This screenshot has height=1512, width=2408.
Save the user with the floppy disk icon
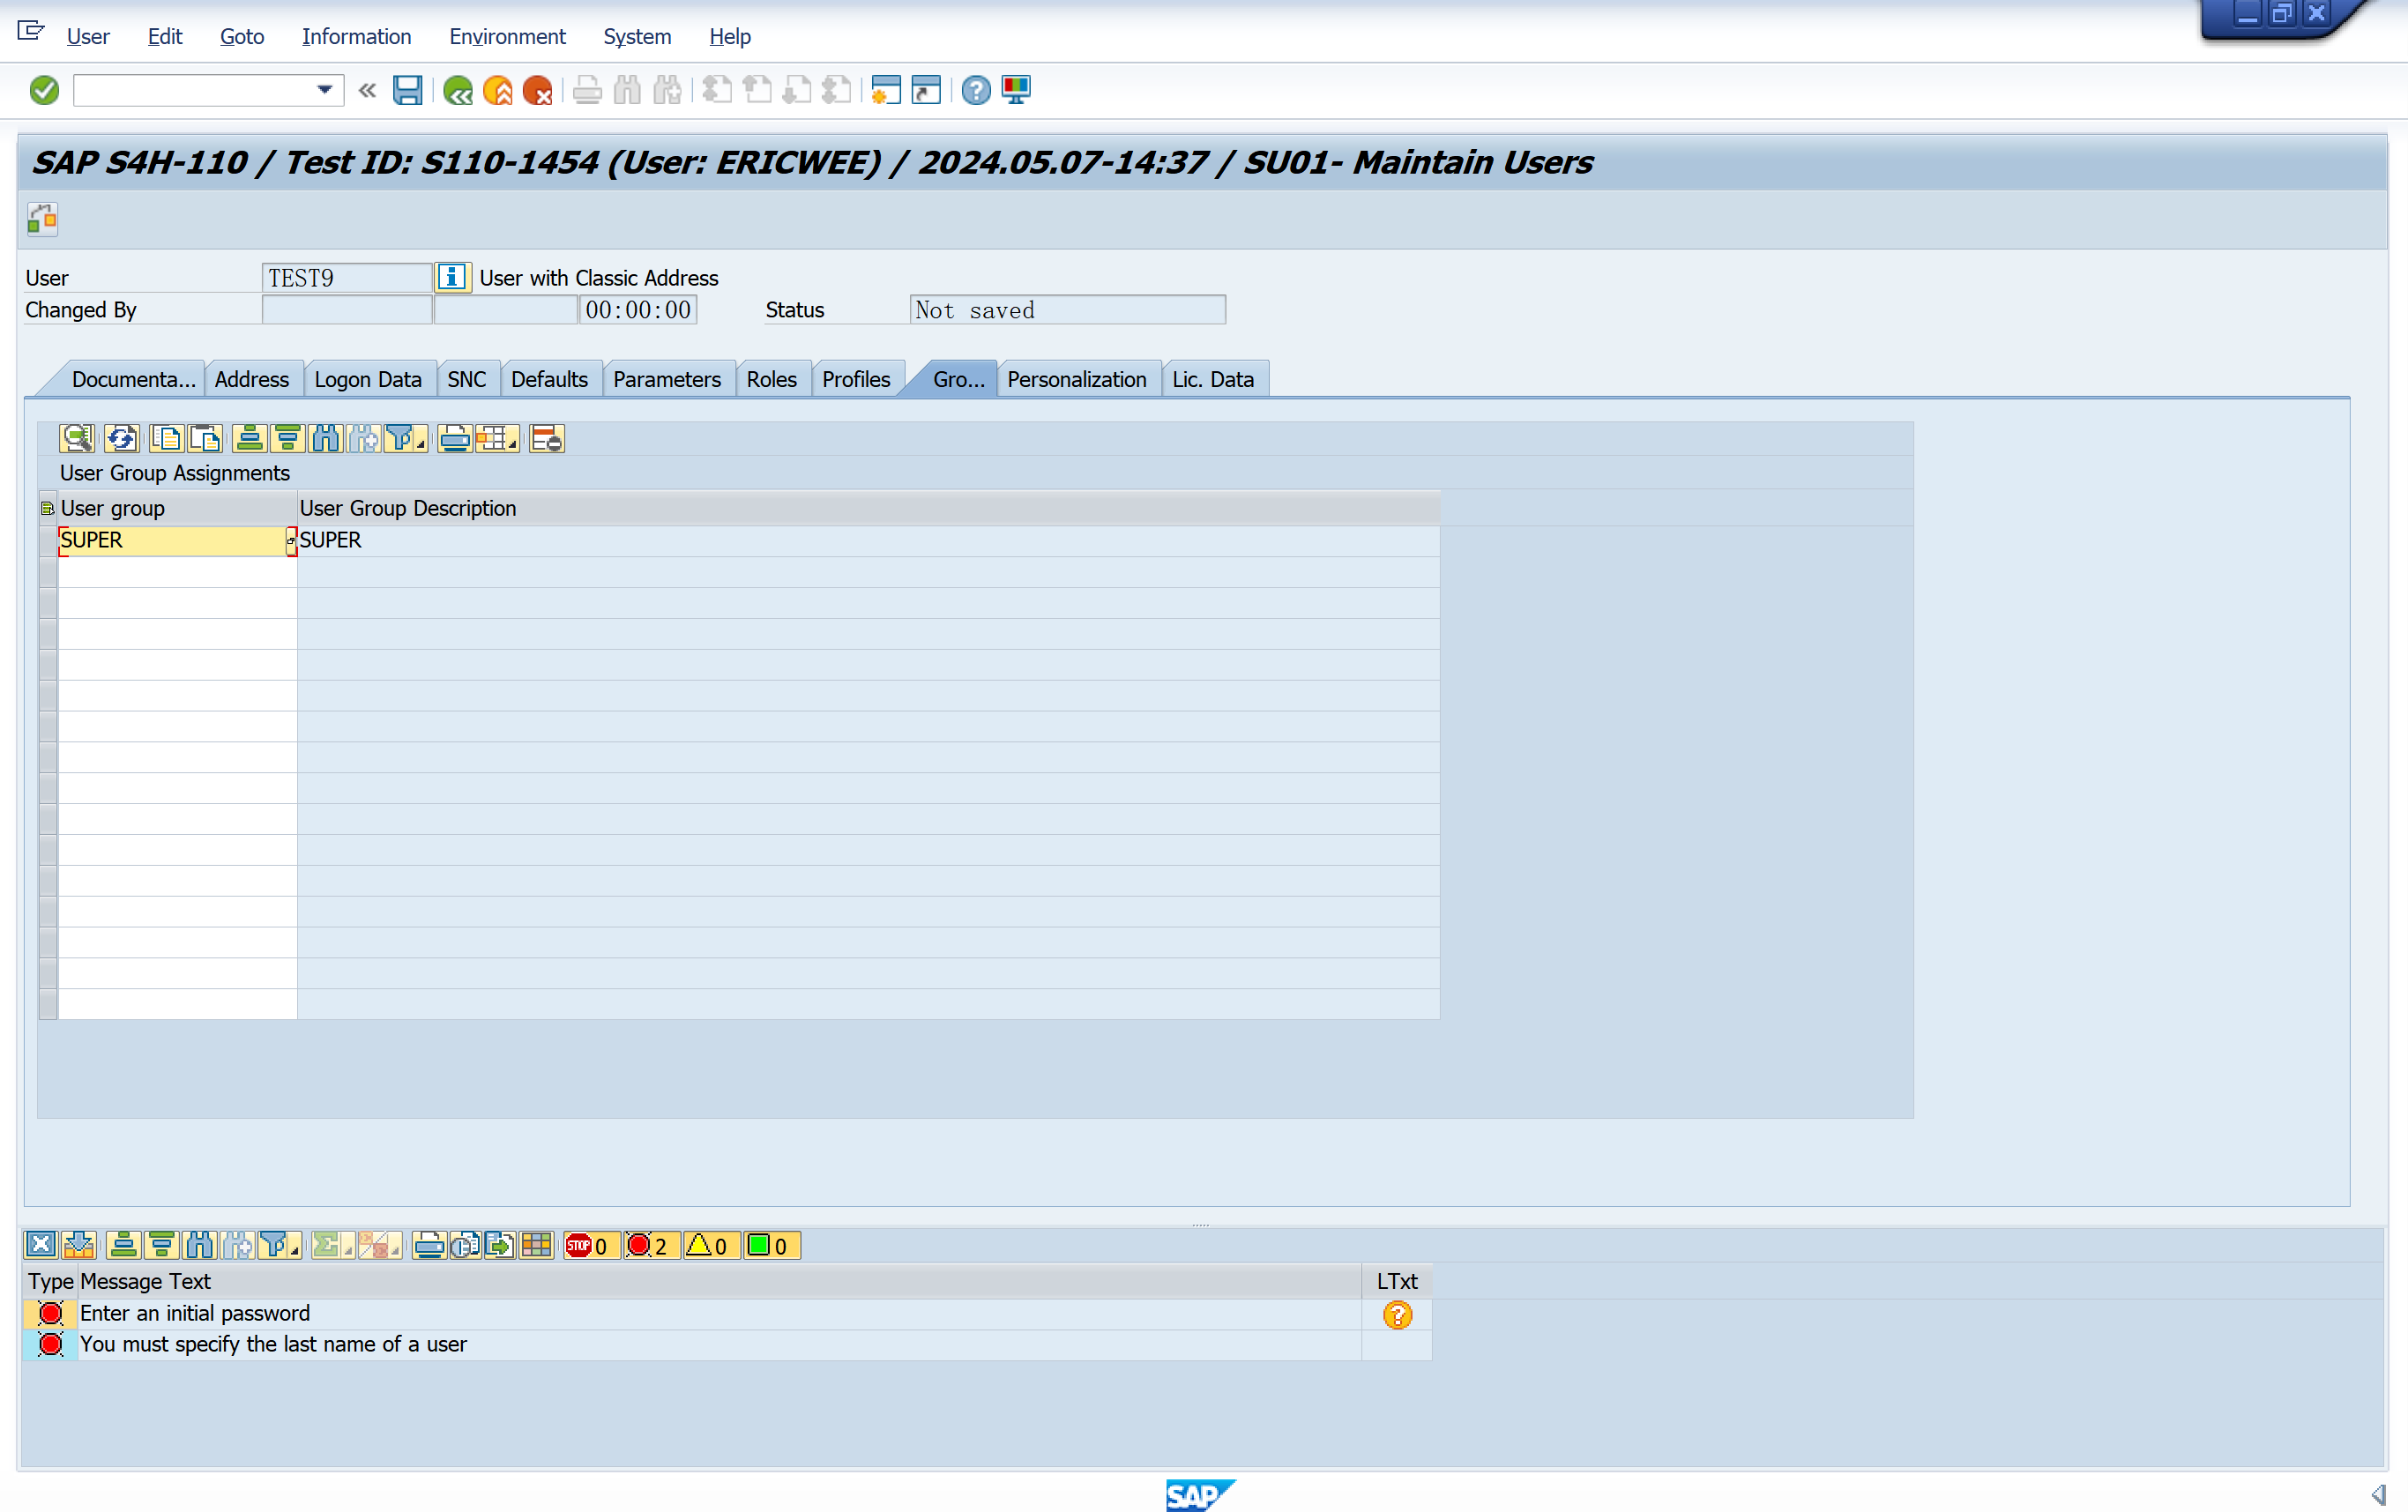coord(407,91)
